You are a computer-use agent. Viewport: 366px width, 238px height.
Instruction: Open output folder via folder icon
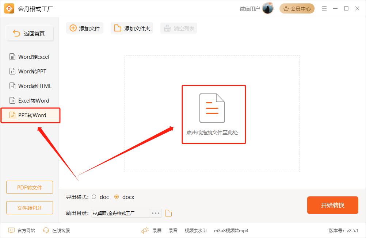(168, 213)
